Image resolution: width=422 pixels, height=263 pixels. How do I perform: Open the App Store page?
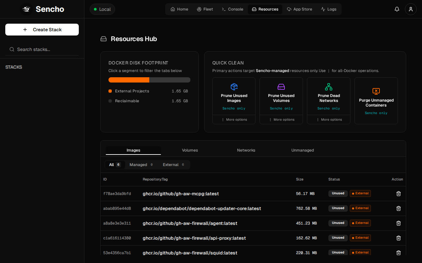point(299,9)
